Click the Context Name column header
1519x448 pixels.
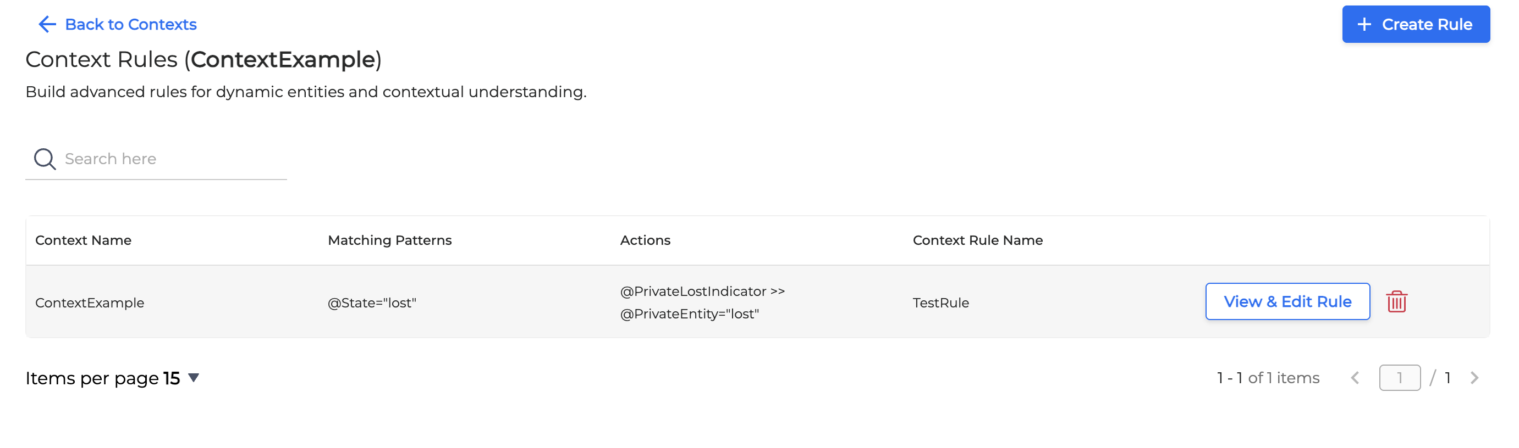point(83,240)
